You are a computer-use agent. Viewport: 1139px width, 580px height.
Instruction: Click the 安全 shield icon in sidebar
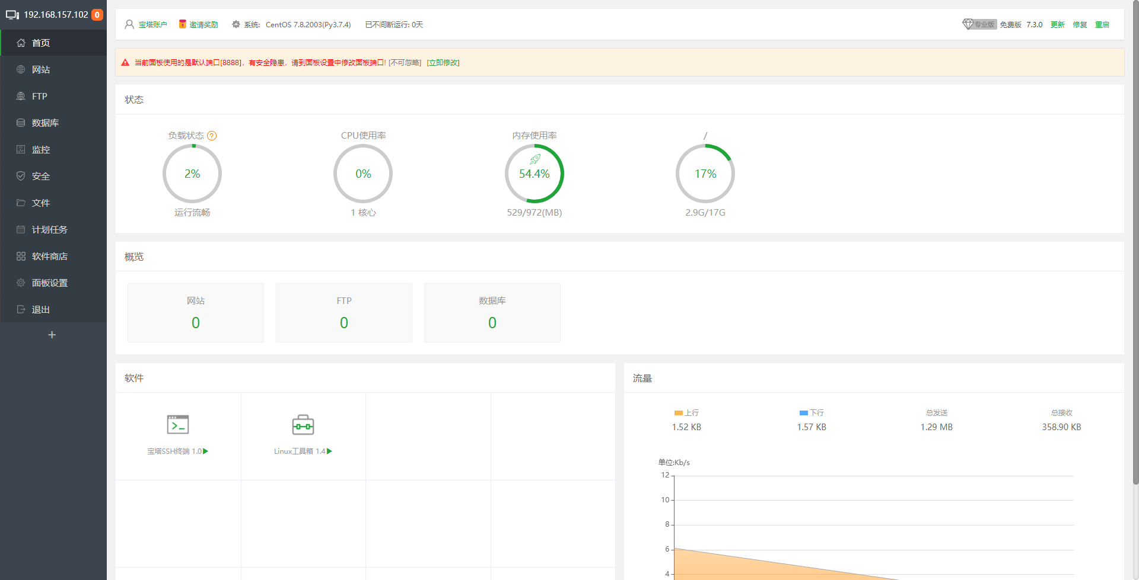[21, 176]
